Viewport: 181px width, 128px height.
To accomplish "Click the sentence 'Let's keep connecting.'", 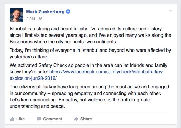I will coord(33,100).
